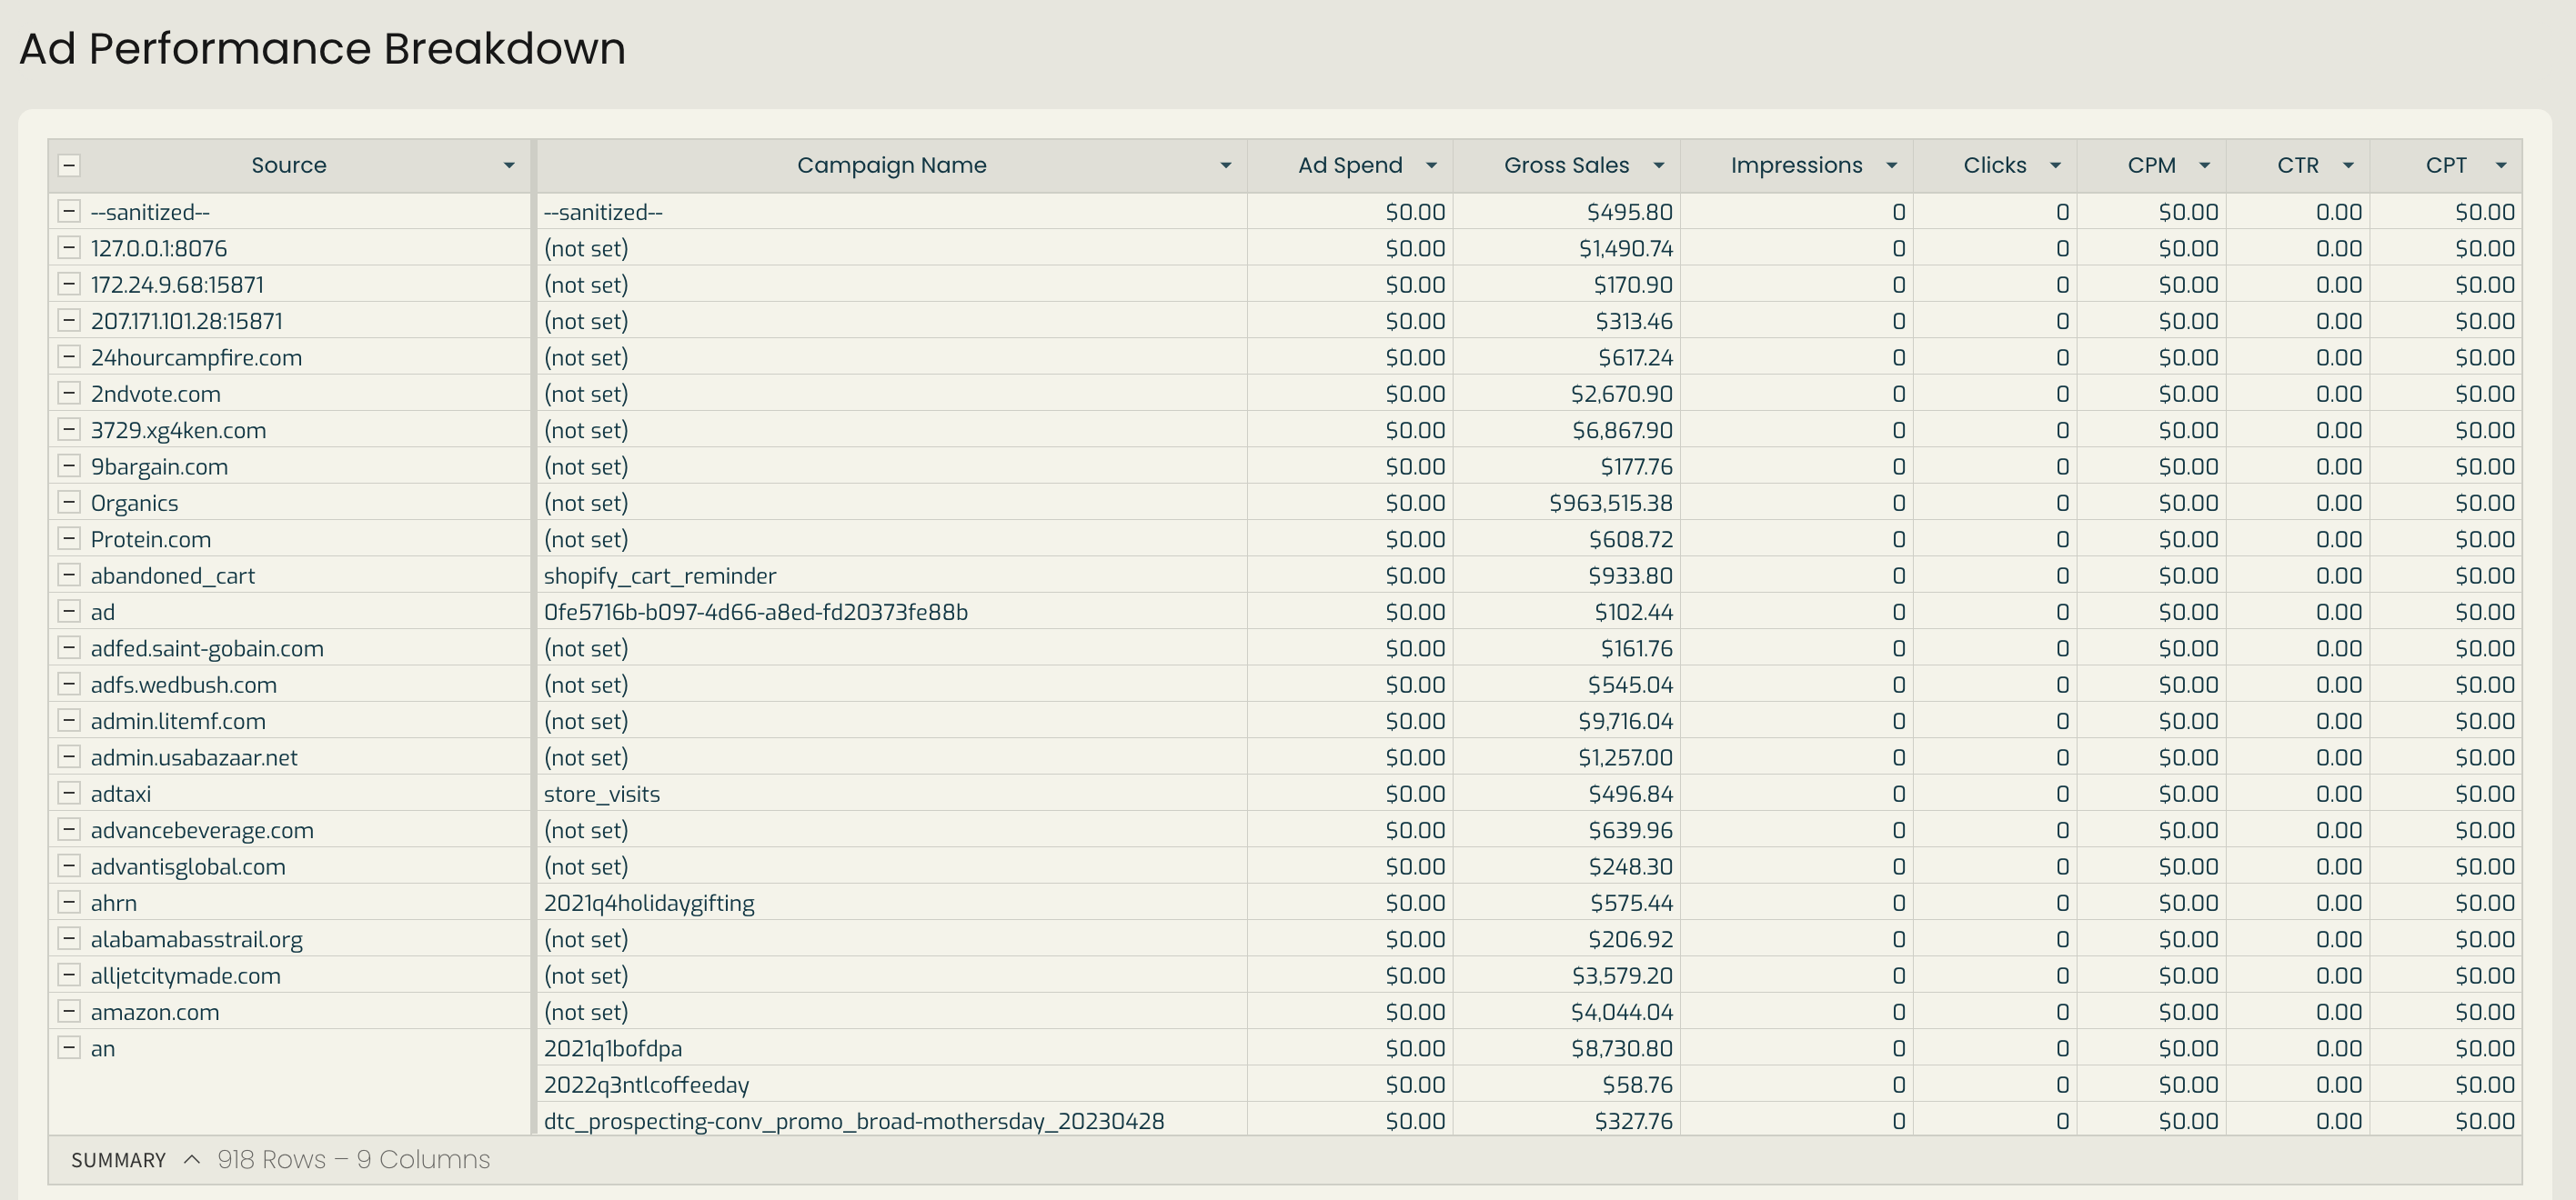
Task: Open the Ad Spend column dropdown arrow
Action: pyautogui.click(x=1431, y=165)
